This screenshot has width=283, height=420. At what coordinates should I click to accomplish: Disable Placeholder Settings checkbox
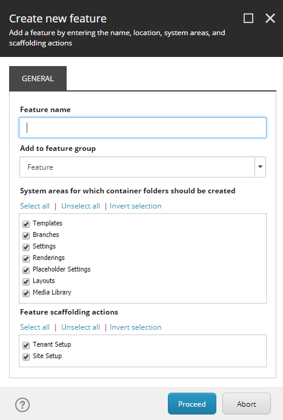tap(26, 270)
